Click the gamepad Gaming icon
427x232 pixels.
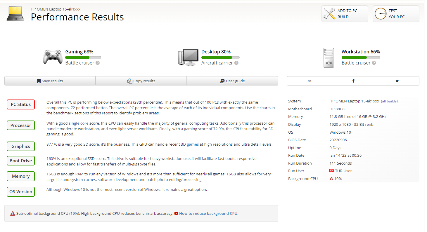[53, 57]
